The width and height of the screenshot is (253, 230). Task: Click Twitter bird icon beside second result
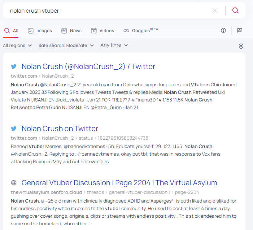pos(14,129)
